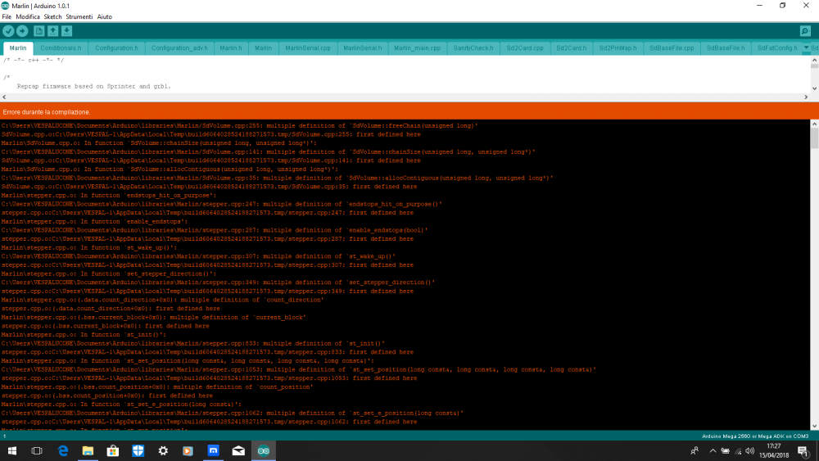
Task: Open the Serial Monitor magnifier icon
Action: coord(805,31)
